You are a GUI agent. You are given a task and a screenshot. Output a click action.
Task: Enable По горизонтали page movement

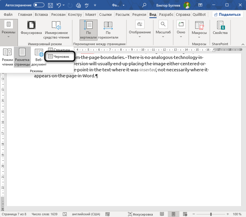pos(108,30)
